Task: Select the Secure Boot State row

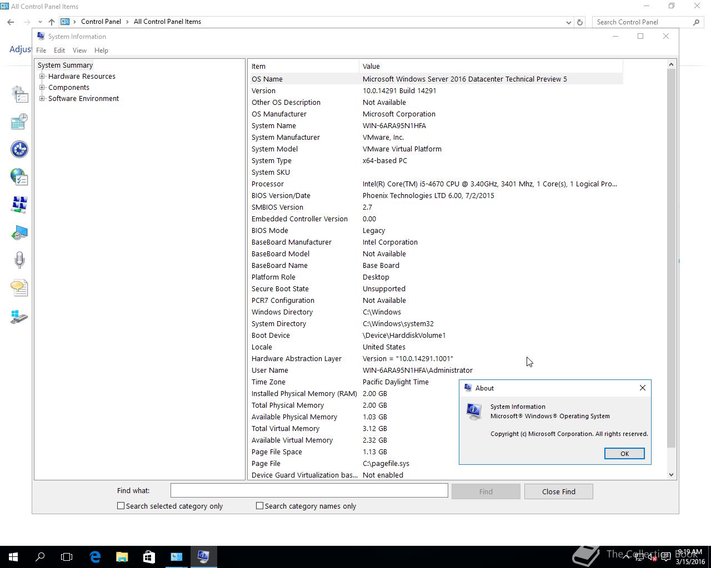Action: coord(436,288)
